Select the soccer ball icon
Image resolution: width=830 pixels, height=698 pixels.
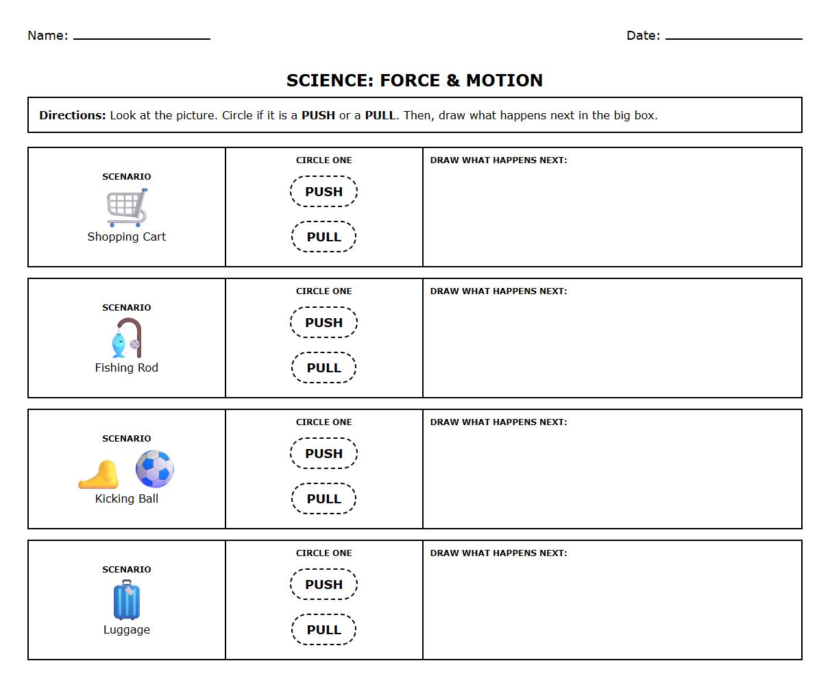154,469
